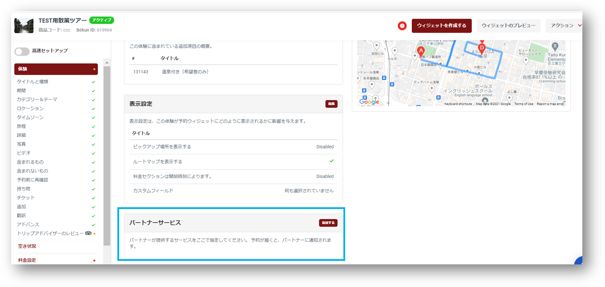Image resolution: width=605 pixels, height=287 pixels.
Task: Click the Google logo on map
Action: [369, 102]
